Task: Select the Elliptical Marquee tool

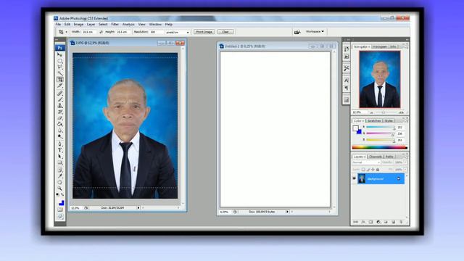Action: pyautogui.click(x=59, y=61)
